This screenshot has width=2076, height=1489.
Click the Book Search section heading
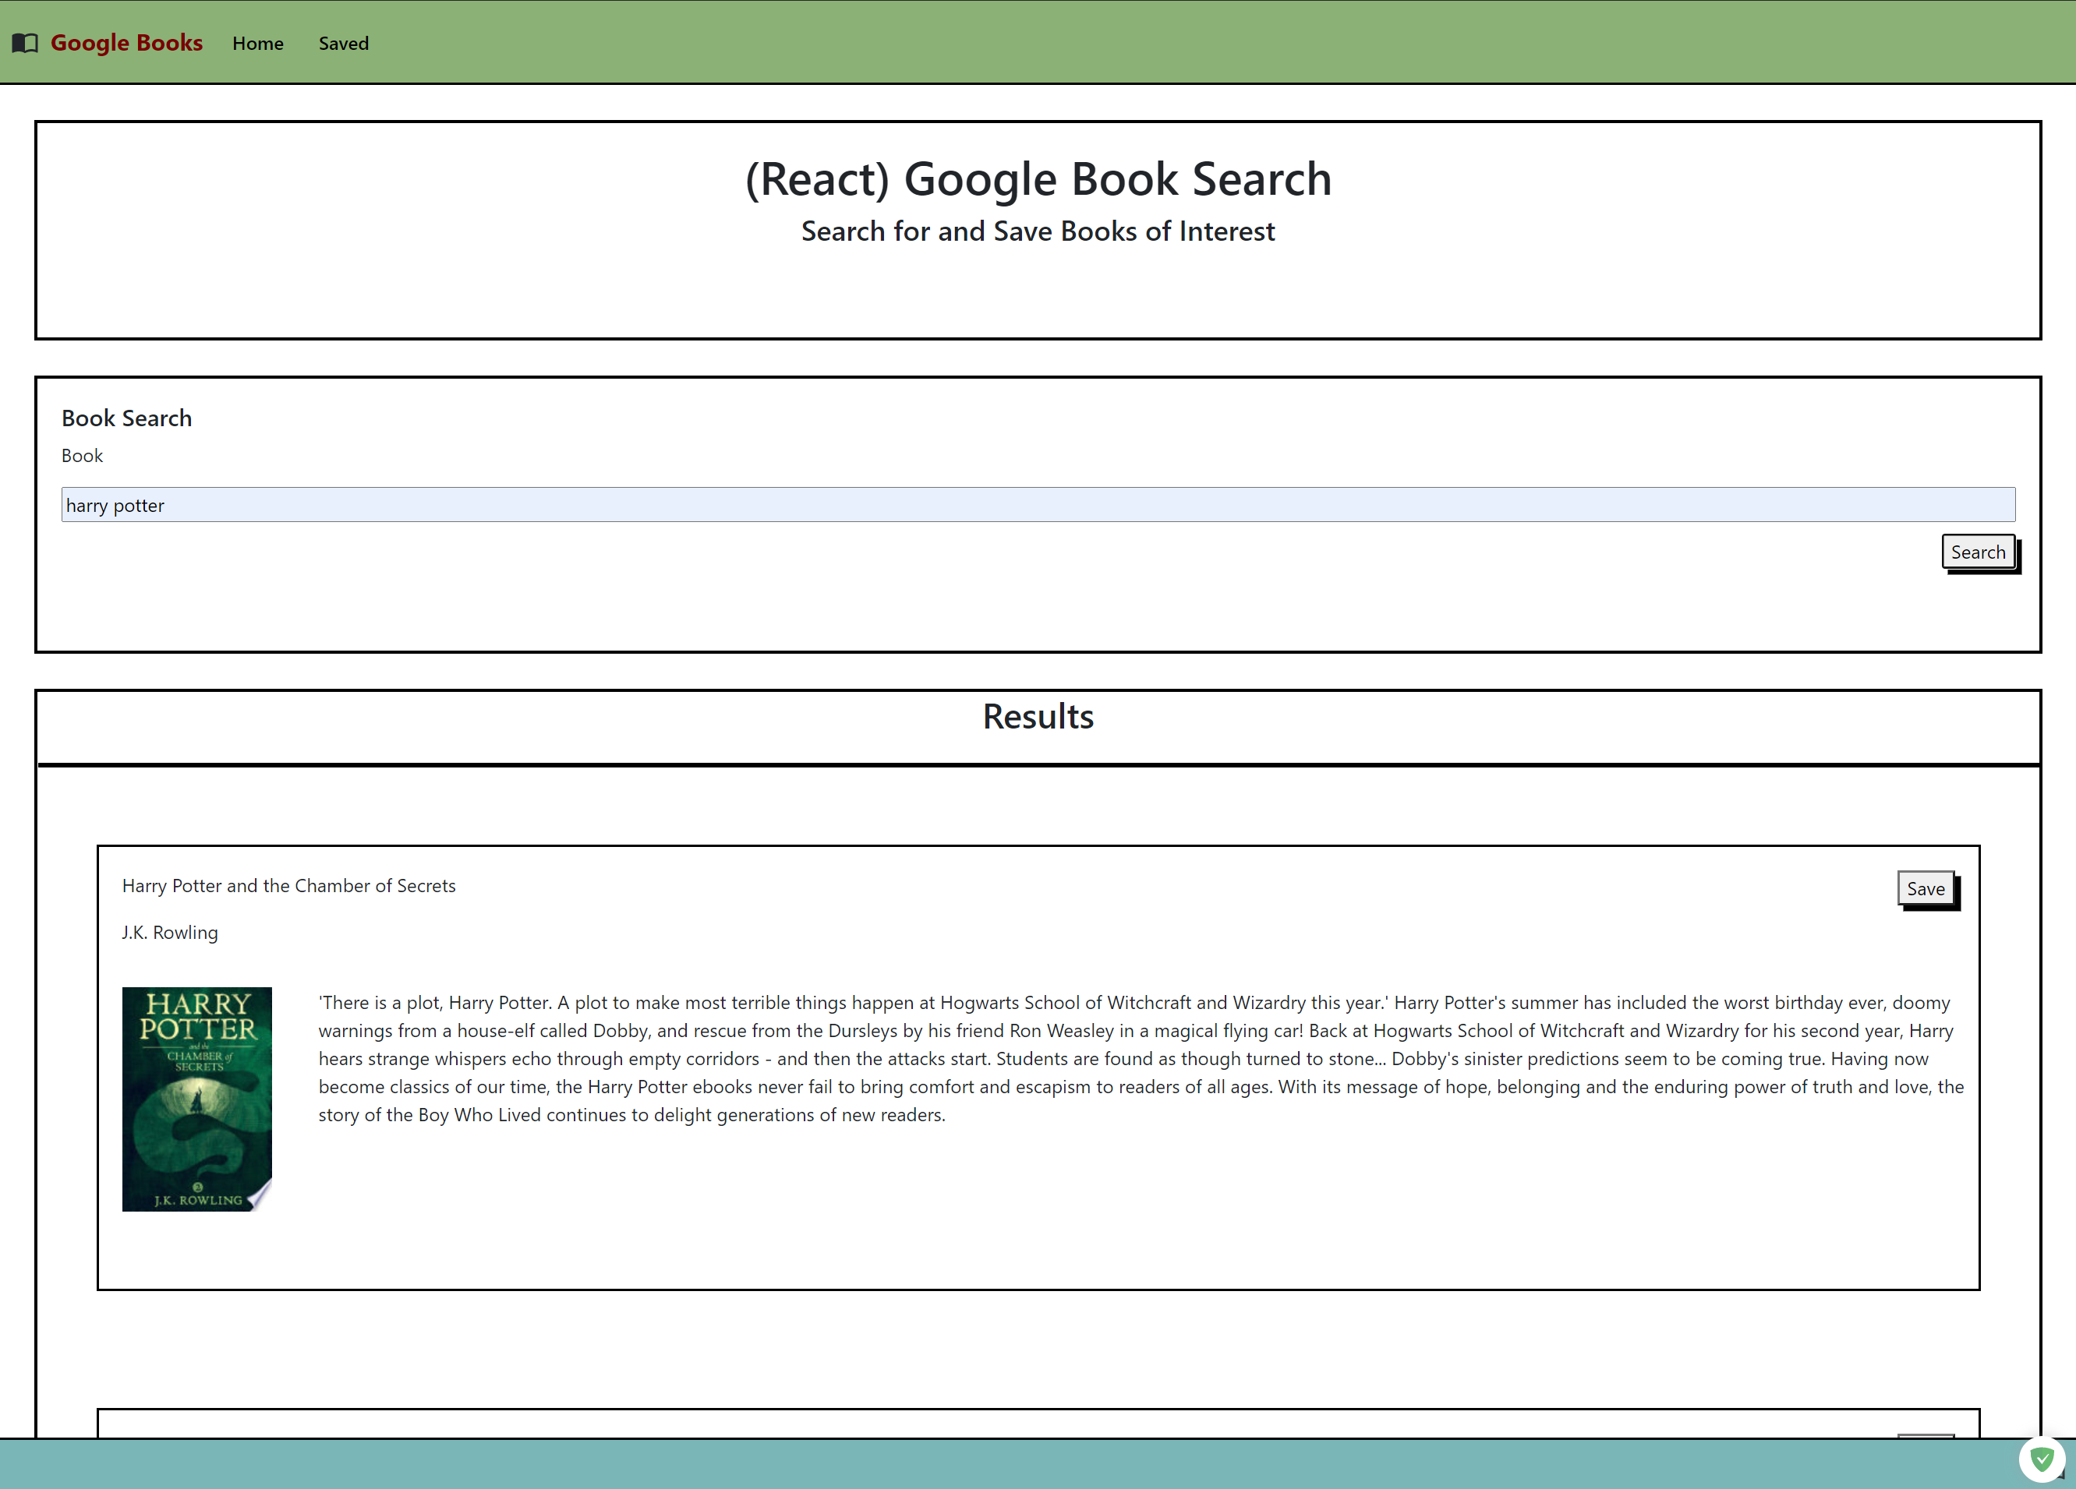point(126,418)
